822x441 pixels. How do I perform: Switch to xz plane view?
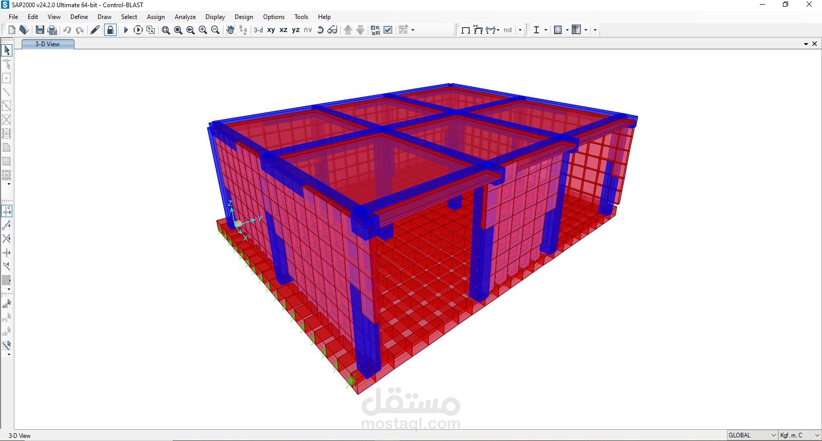[284, 30]
